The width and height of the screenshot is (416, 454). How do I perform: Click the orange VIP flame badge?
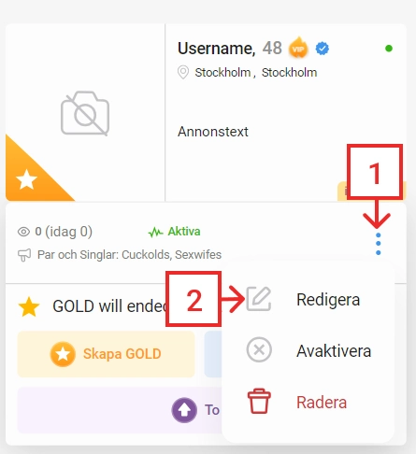tap(298, 48)
